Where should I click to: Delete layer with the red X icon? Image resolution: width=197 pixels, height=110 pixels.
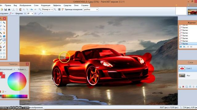[x=183, y=86]
